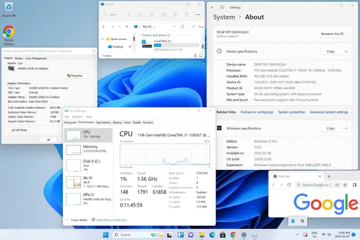Collapse the Device specifications section
The width and height of the screenshot is (360, 240).
point(346,51)
